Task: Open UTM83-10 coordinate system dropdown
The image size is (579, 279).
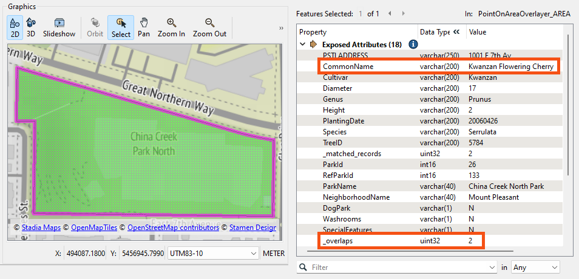Action: pyautogui.click(x=212, y=254)
